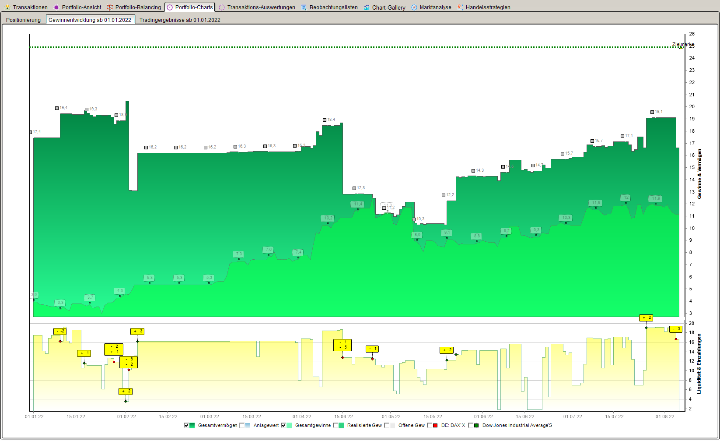Click the Zielmarke target label
Image resolution: width=720 pixels, height=441 pixels.
[x=683, y=45]
